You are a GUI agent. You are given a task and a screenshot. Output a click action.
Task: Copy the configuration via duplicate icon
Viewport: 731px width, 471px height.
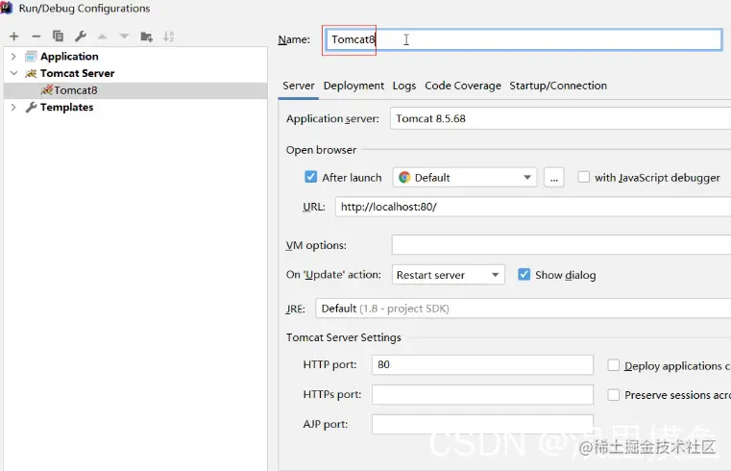[x=58, y=36]
